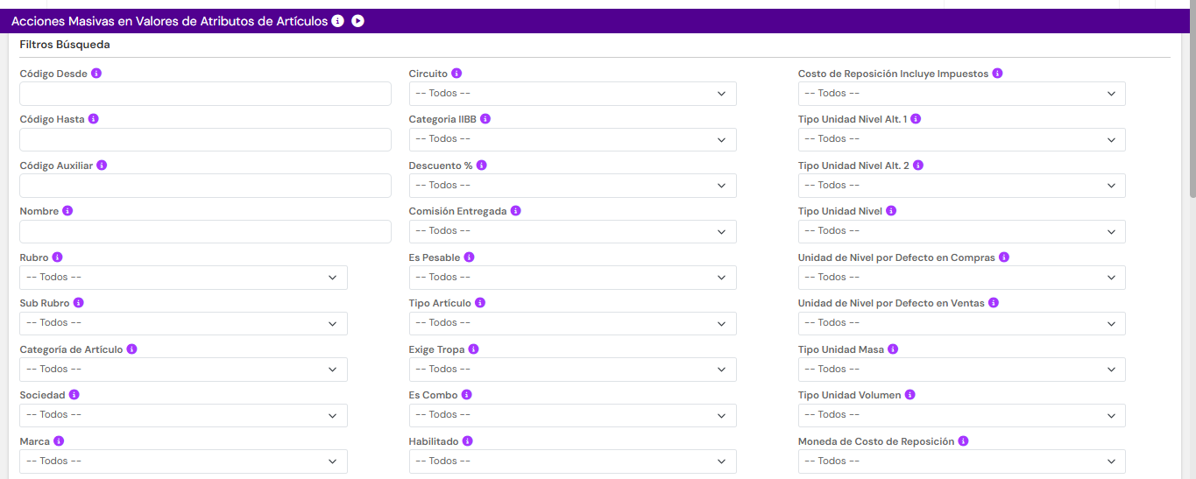Click the info icon next to Código Hasta
Image resolution: width=1196 pixels, height=479 pixels.
93,119
